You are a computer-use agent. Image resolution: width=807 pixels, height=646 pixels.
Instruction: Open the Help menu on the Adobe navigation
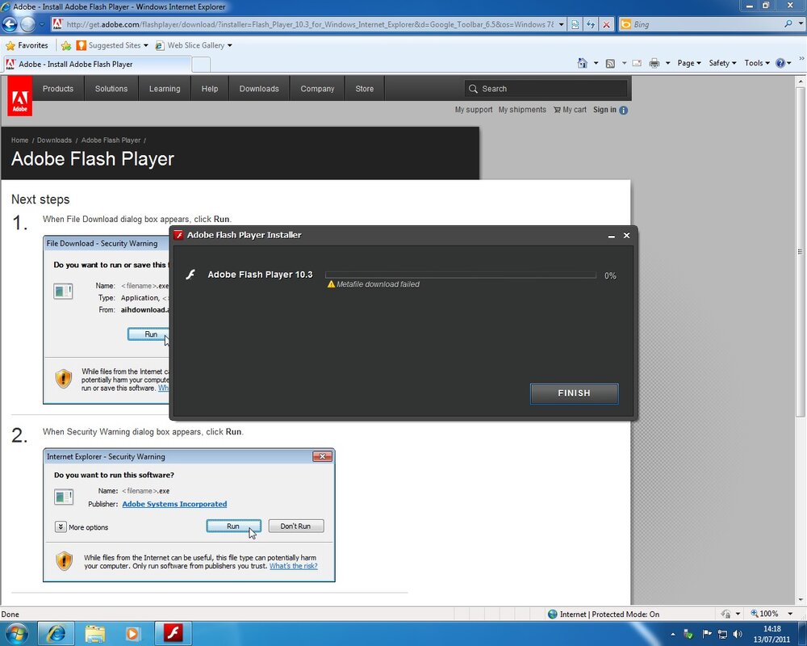tap(210, 89)
